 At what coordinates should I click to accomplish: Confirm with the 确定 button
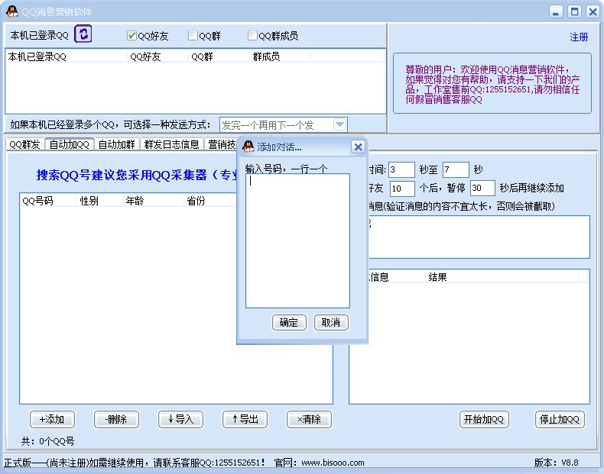tap(289, 323)
